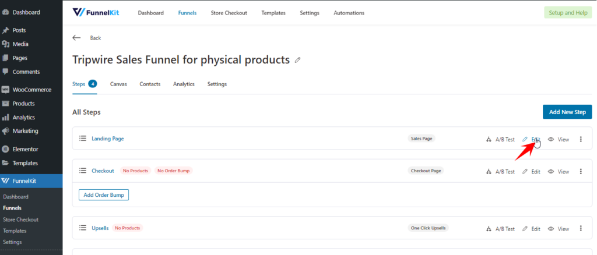
Task: Click the Add New Step button
Action: 567,112
